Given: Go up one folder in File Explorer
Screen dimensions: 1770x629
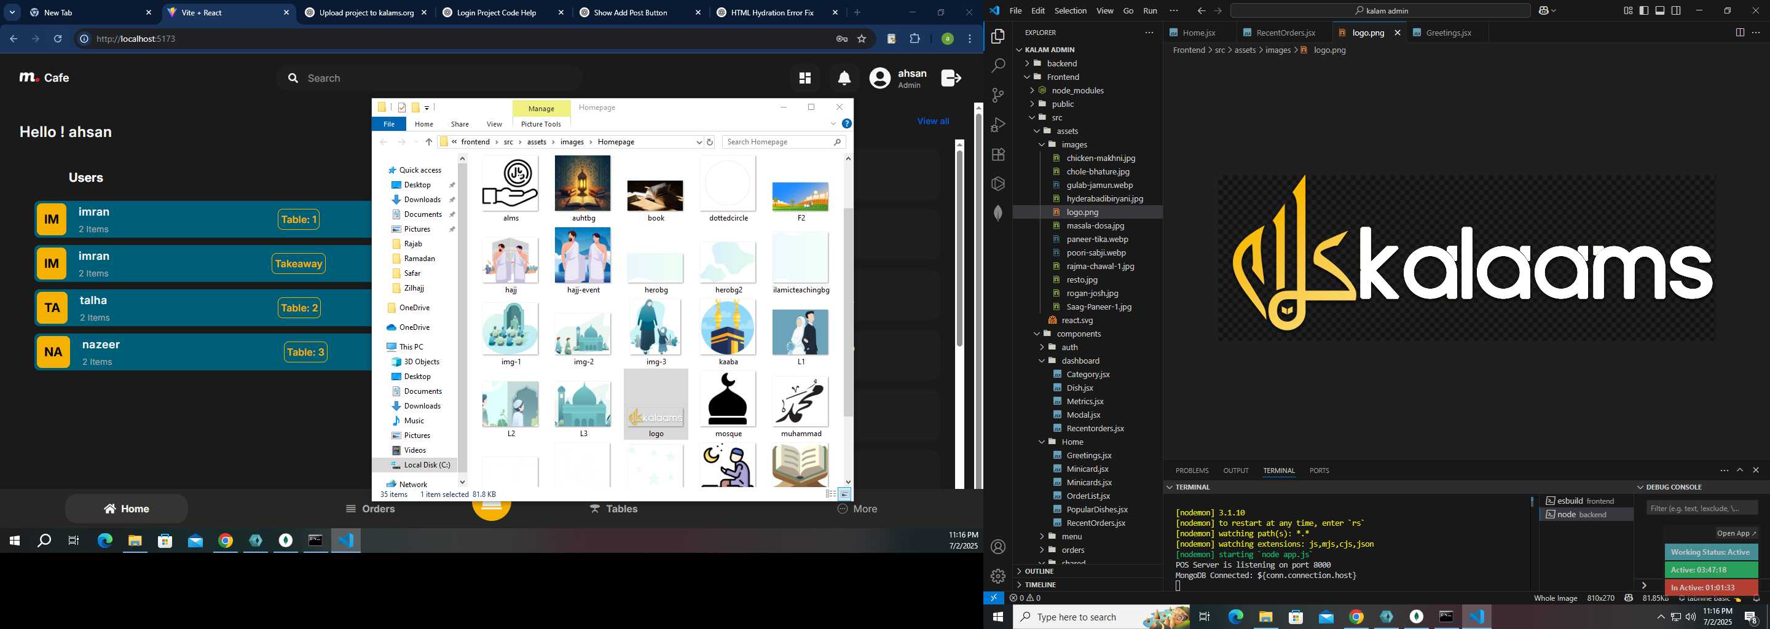Looking at the screenshot, I should pos(429,142).
